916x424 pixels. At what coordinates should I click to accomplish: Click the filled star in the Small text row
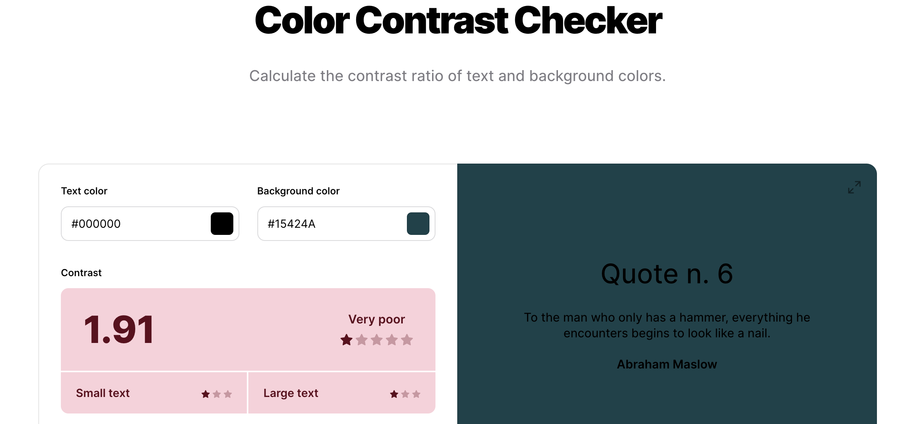[x=206, y=394]
